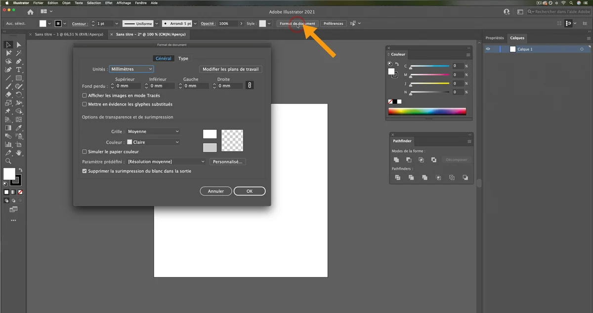This screenshot has height=313, width=593.
Task: Select the Column Graph tool
Action: (x=8, y=145)
